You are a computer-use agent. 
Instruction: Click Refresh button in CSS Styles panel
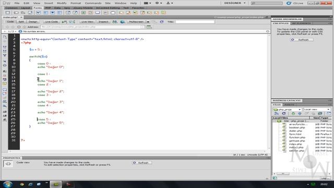coord(302,40)
